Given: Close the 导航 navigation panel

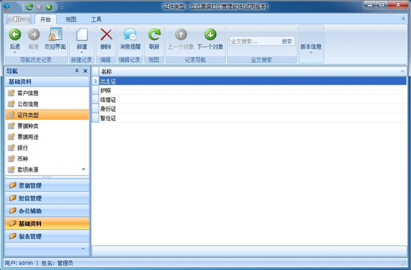Looking at the screenshot, I should [85, 71].
